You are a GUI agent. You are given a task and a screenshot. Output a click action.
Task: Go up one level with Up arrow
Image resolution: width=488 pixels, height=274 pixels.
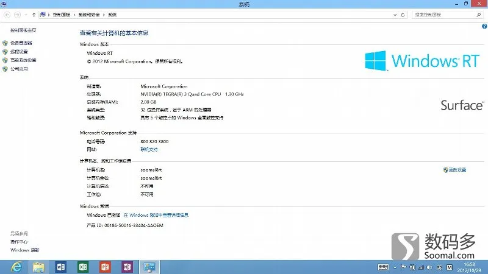tap(34, 15)
